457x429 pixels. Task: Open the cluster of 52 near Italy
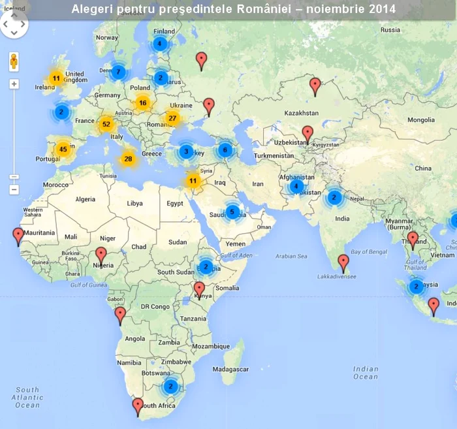[x=106, y=125]
